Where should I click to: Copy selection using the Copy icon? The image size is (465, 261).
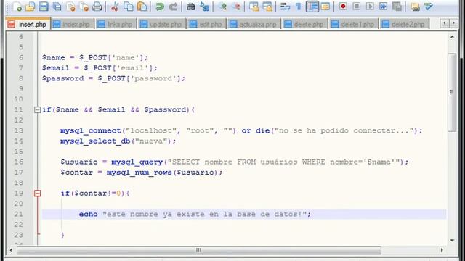128,7
